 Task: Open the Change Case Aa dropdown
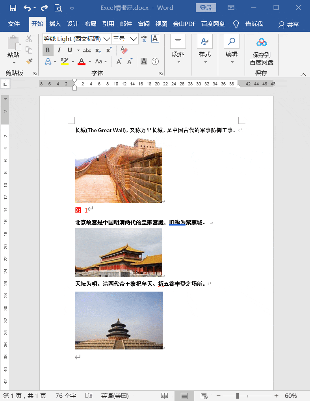(x=101, y=61)
